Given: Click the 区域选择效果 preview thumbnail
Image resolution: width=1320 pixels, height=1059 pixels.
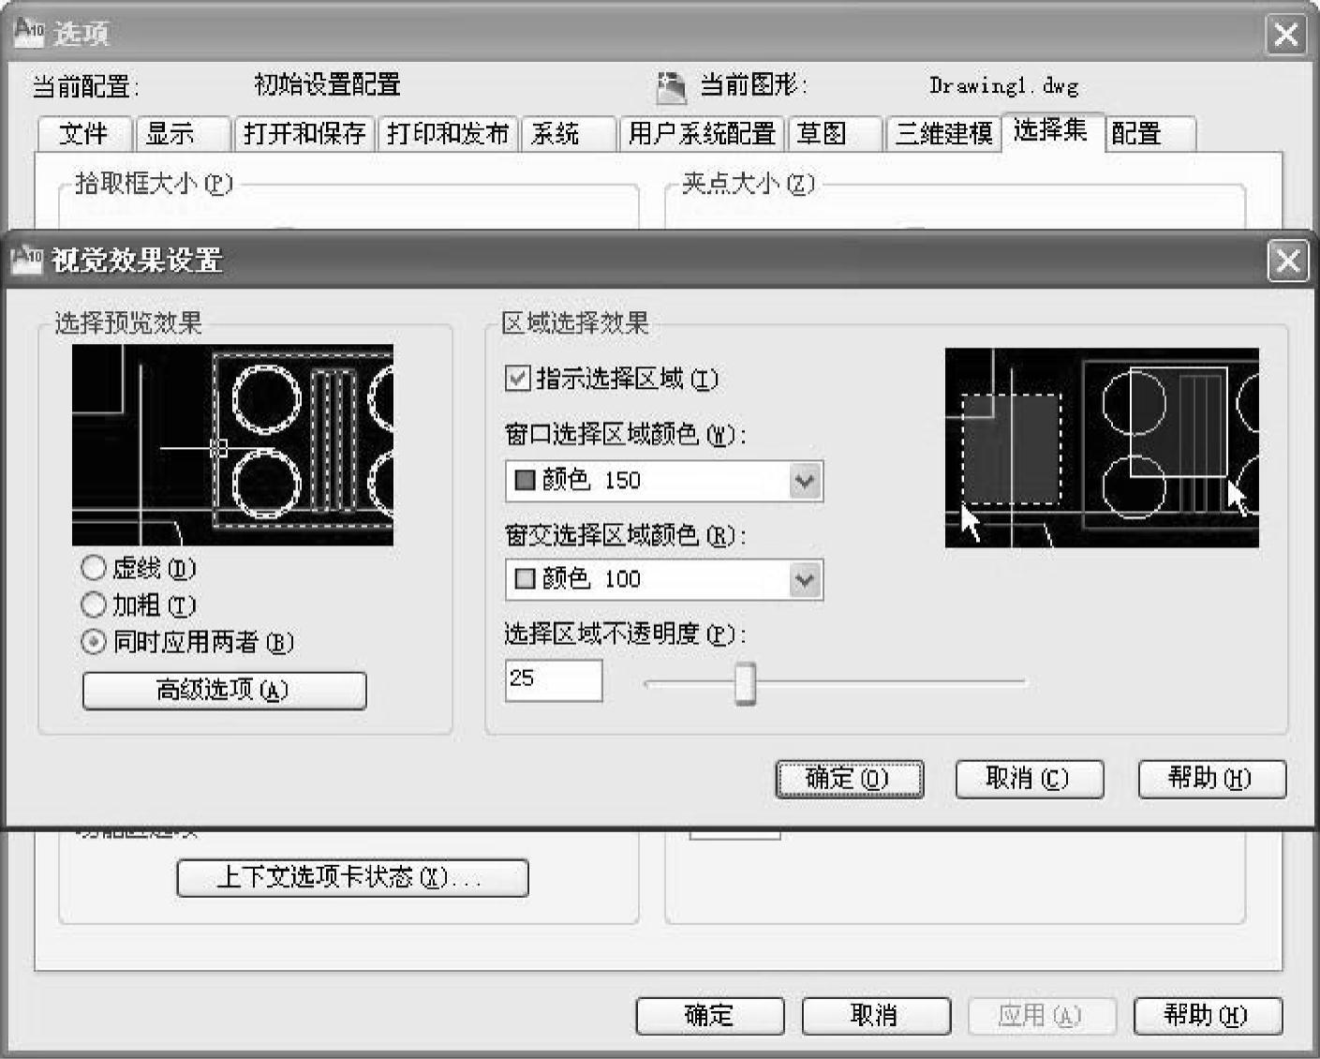Looking at the screenshot, I should pos(1102,448).
